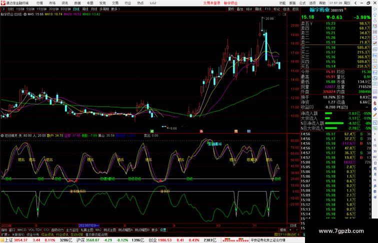
Task: Click the + zoom button beside 模板
Action: coord(290,230)
